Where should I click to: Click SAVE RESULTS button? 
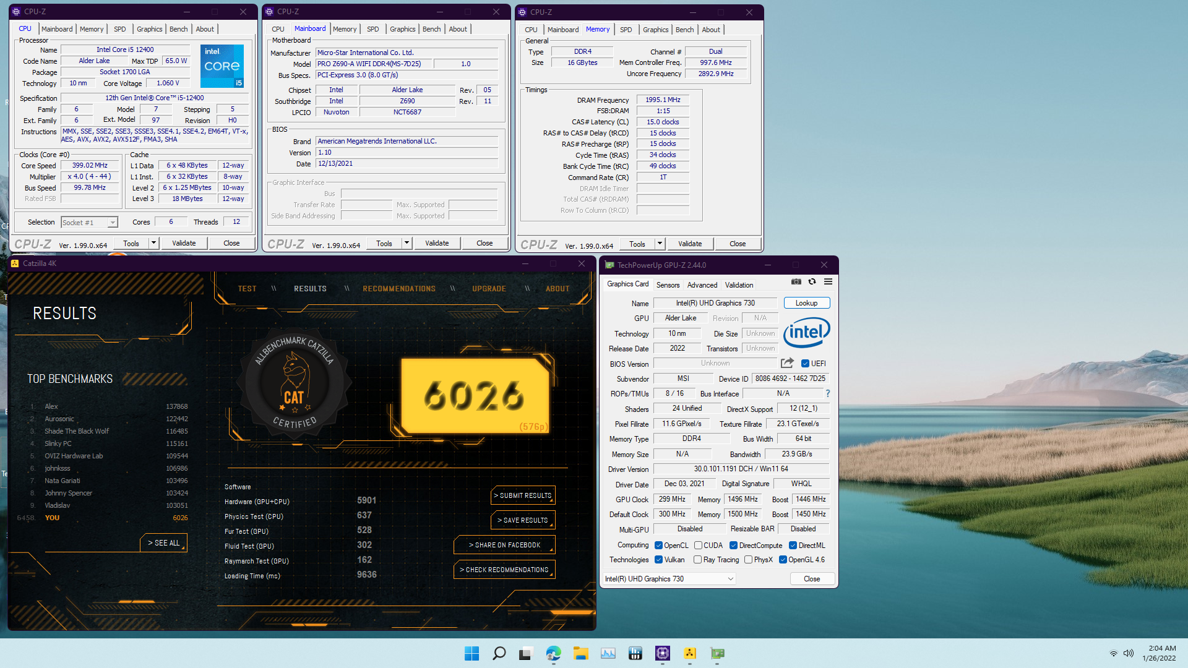[522, 520]
